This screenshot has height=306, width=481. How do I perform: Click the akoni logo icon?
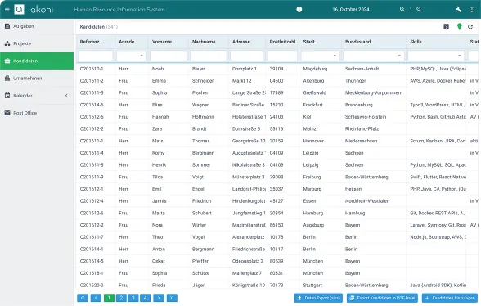click(20, 10)
